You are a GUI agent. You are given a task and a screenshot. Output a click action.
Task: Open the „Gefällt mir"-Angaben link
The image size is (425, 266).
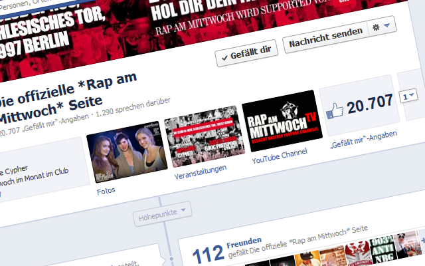[x=364, y=140]
